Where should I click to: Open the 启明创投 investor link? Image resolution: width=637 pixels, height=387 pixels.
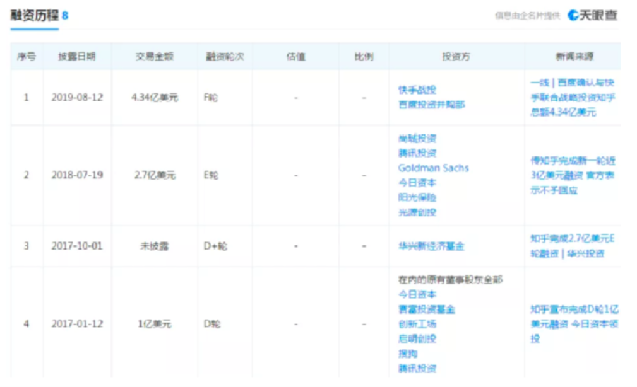[x=417, y=338]
